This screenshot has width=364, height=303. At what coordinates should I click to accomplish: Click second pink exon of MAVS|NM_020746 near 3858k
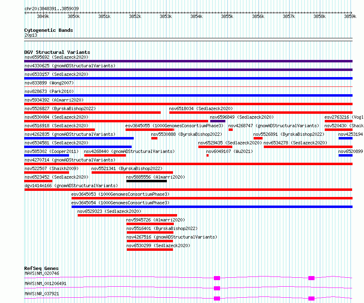311,278
